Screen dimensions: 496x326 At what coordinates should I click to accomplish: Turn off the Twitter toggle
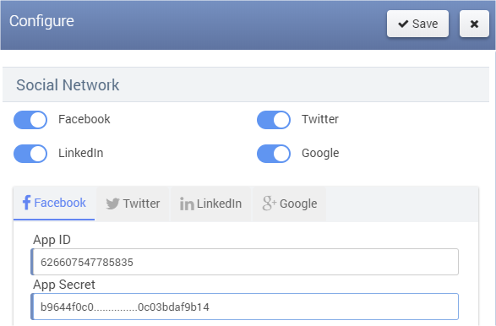pyautogui.click(x=274, y=120)
